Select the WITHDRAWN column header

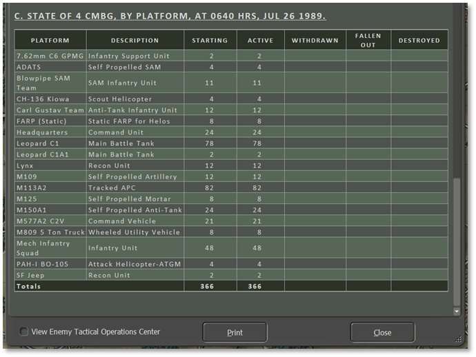pyautogui.click(x=315, y=40)
